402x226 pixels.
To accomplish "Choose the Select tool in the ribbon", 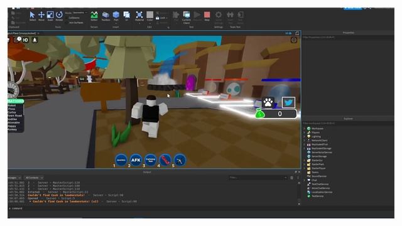I will [x=32, y=16].
